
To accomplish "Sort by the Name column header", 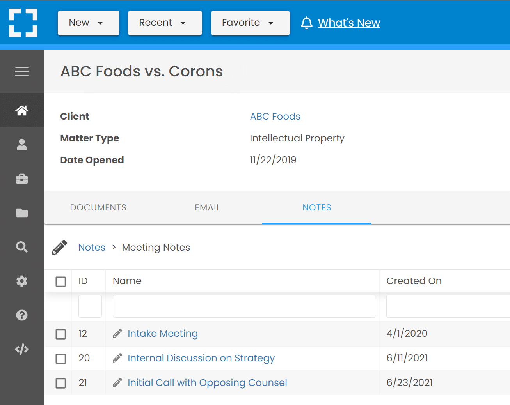I will tap(127, 281).
